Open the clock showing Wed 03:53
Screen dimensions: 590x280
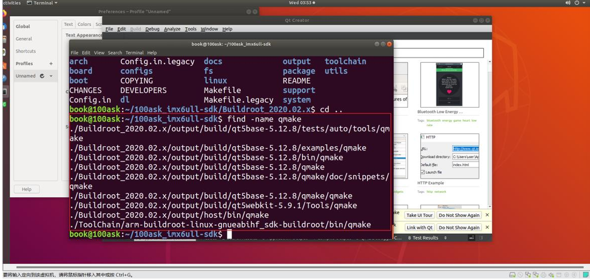point(300,3)
